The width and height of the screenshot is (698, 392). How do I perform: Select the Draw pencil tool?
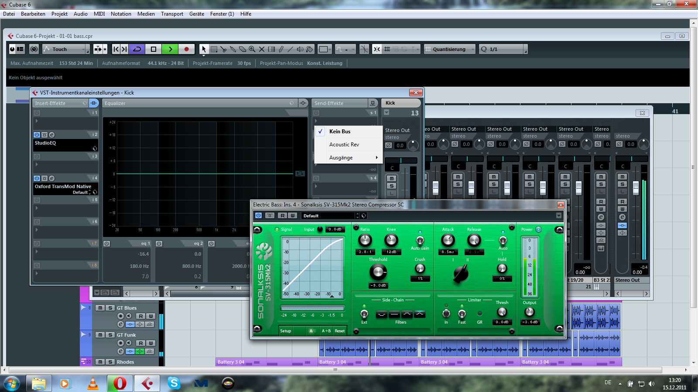pyautogui.click(x=281, y=49)
